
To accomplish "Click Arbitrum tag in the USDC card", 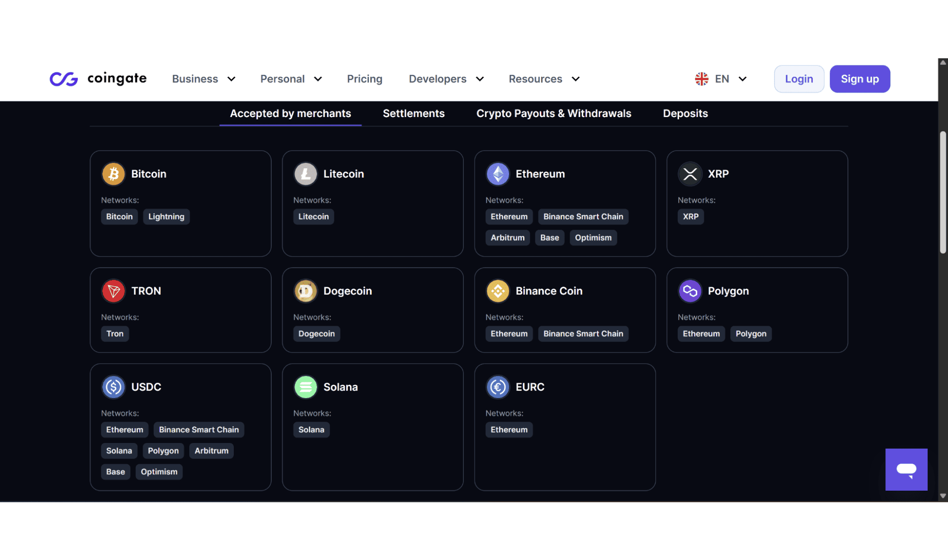I will click(x=212, y=451).
